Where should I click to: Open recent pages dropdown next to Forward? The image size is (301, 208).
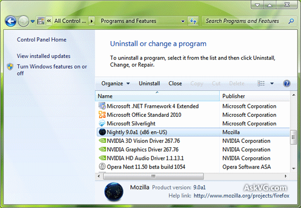[33, 22]
